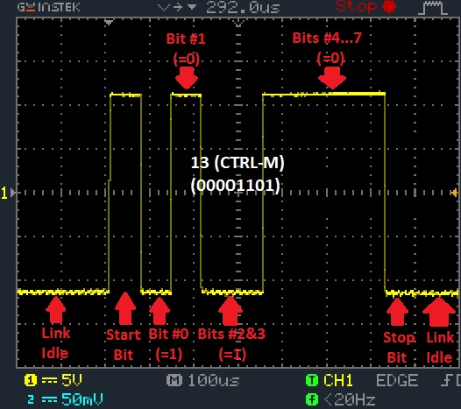Click the channel 1 ground level marker

click(x=8, y=193)
